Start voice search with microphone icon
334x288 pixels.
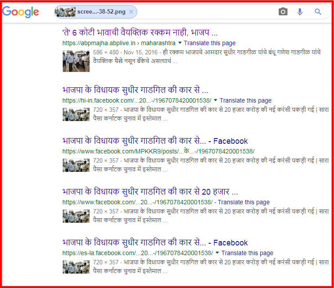pos(300,12)
